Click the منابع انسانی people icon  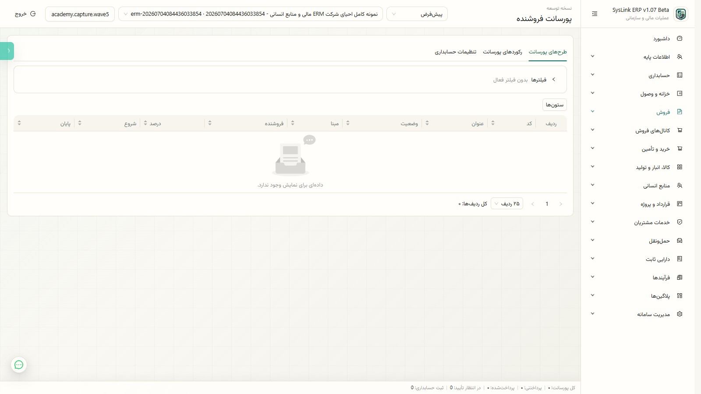pos(680,186)
